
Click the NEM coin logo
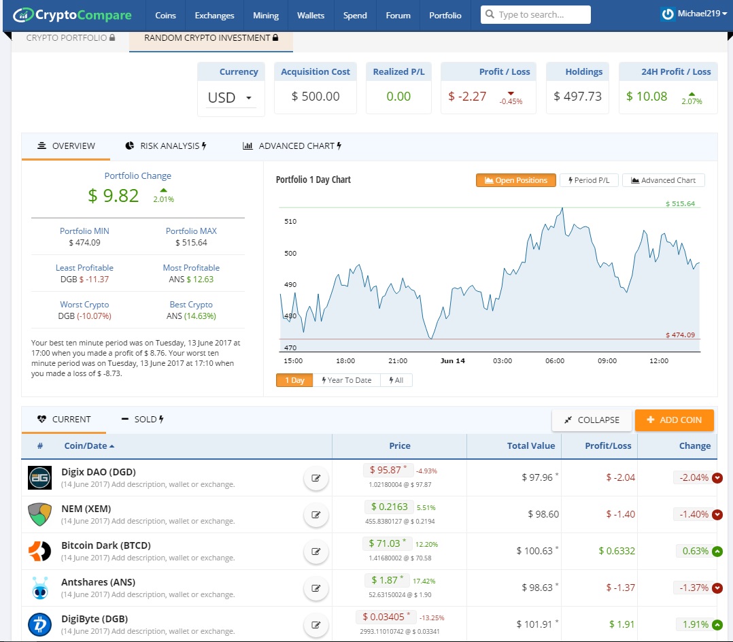39,514
